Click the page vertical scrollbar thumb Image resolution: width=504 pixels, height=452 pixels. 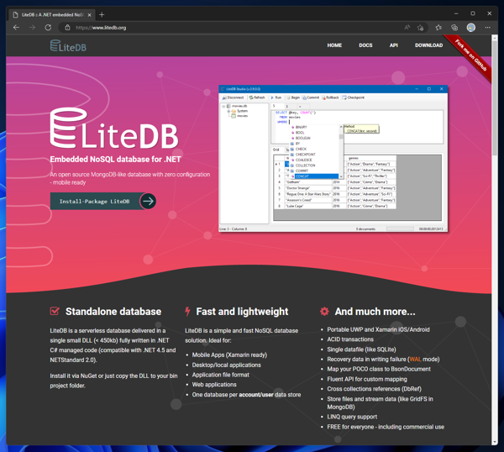(495, 98)
